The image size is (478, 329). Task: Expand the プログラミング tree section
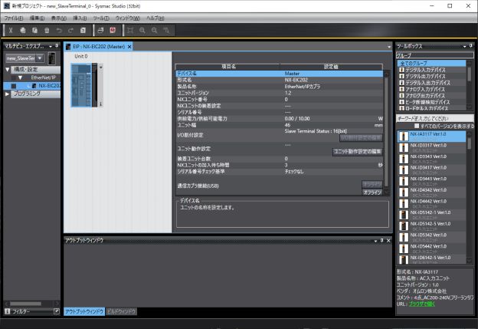click(x=8, y=94)
